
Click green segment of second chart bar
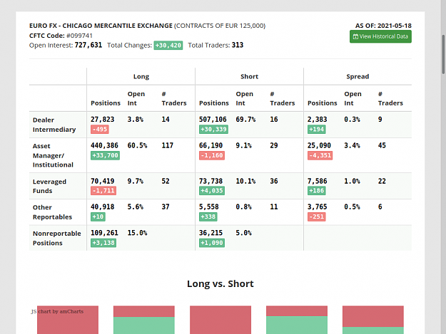click(144, 325)
